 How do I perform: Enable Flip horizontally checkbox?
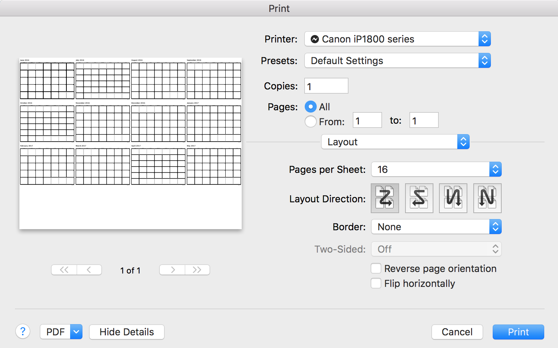(376, 284)
